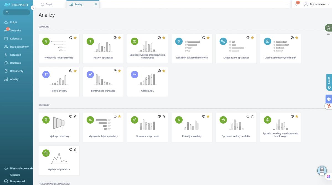Open the support avatar chat bubble
Screen dimensions: 332x185
click(322, 170)
